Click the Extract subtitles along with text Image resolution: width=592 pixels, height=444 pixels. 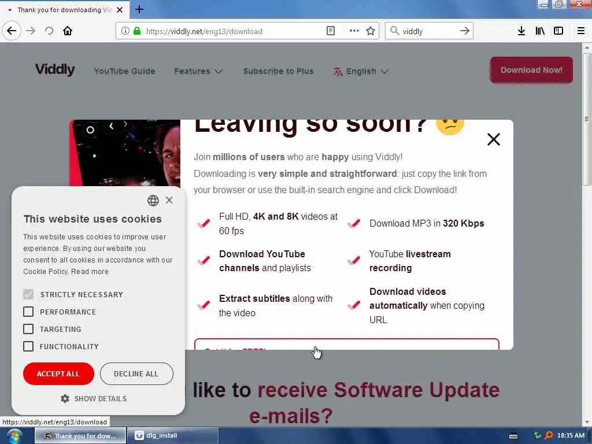click(x=276, y=305)
